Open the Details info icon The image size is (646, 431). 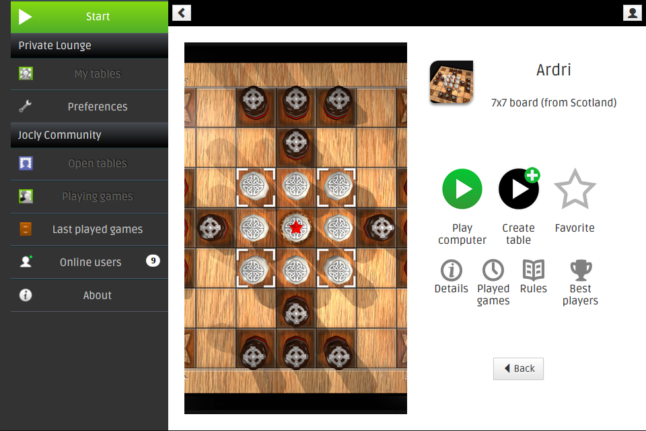point(451,271)
